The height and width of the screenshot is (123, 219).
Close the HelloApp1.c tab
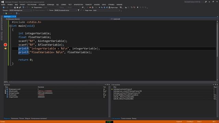click(x=15, y=17)
